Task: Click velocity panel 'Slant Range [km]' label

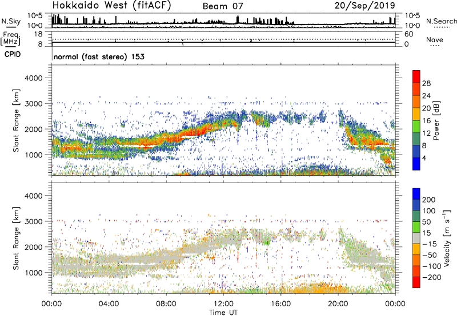Action: (16, 238)
